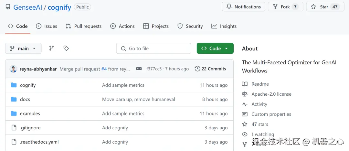Open Notifications settings button
Screen dimensions: 349x151
pos(244,7)
